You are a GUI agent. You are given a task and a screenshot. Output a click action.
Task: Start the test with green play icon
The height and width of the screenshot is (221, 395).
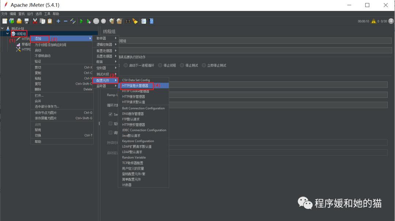81,21
